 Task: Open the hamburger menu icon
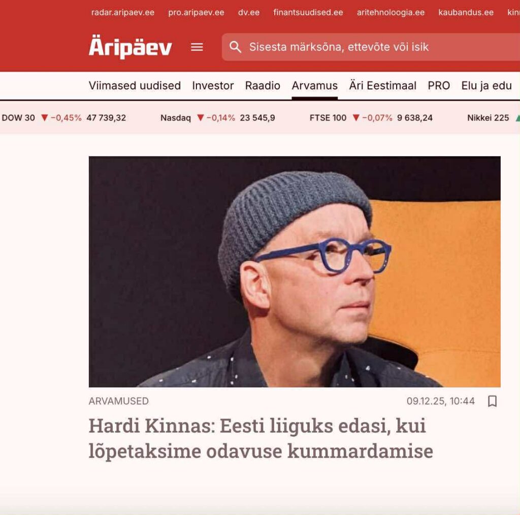(197, 47)
